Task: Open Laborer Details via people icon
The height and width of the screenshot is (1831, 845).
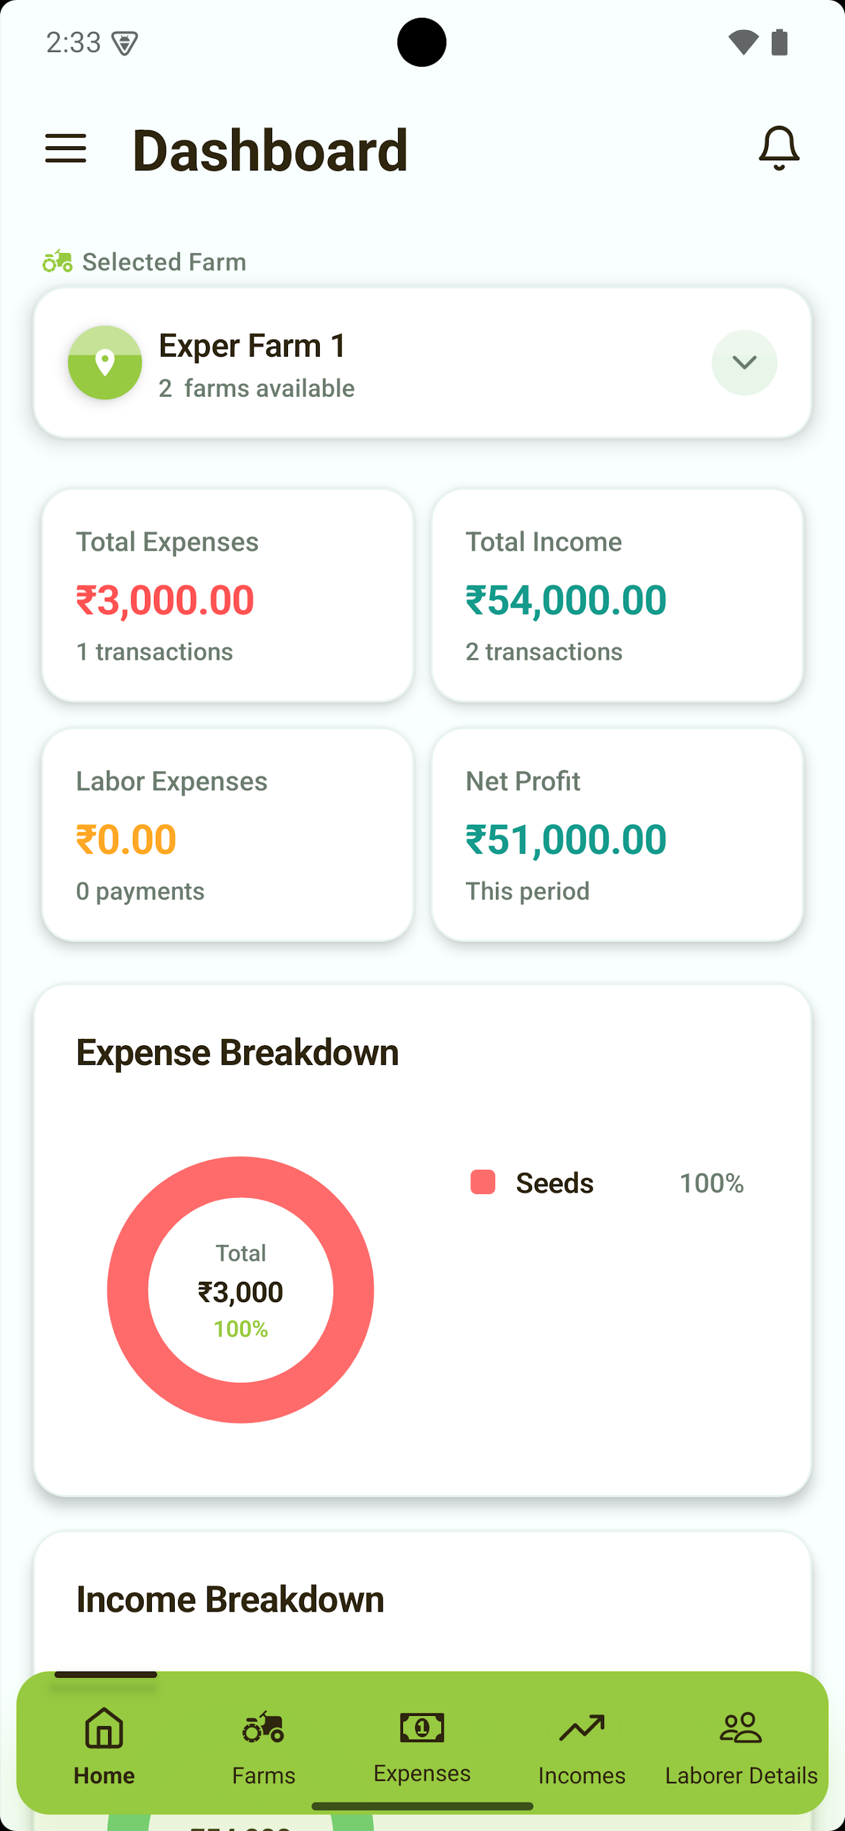Action: tap(741, 1728)
